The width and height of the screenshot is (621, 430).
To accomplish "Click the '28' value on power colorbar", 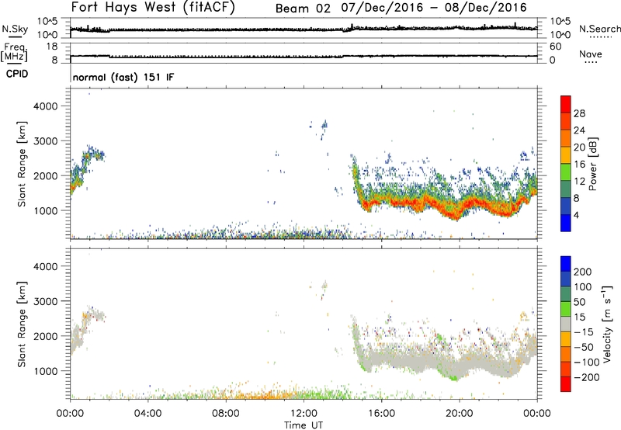I will [579, 113].
